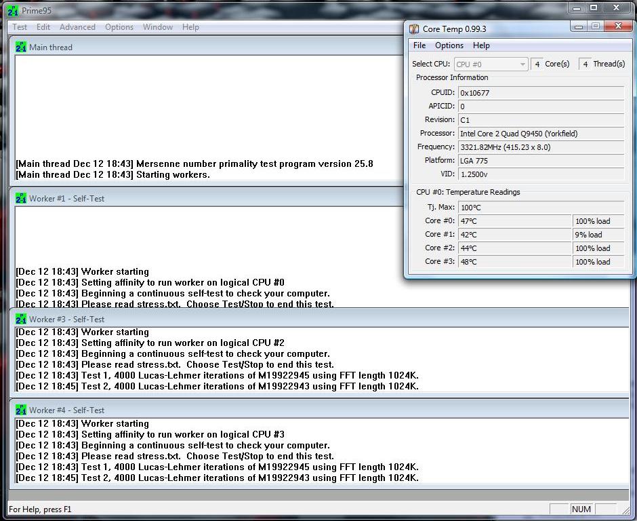
Task: Click the APICID value 0
Action: click(x=541, y=106)
